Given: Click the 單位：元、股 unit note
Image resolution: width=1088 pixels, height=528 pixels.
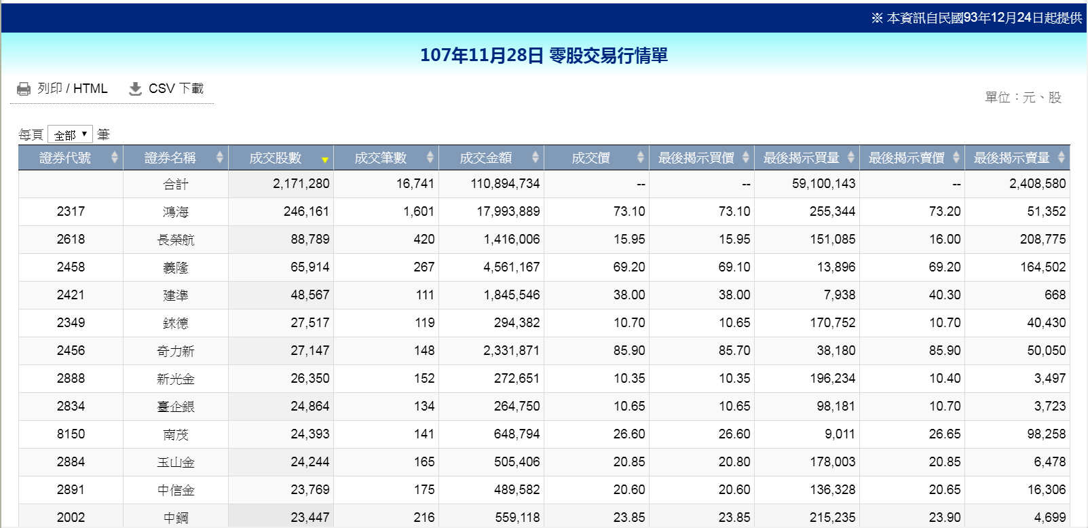Looking at the screenshot, I should coord(1023,97).
